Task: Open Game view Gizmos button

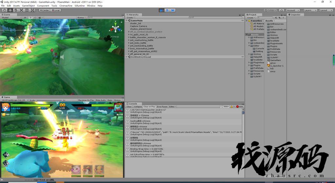Action: (118, 100)
